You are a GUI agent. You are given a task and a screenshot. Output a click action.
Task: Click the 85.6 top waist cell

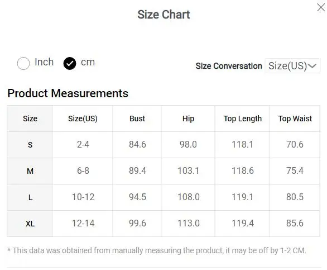pyautogui.click(x=295, y=224)
